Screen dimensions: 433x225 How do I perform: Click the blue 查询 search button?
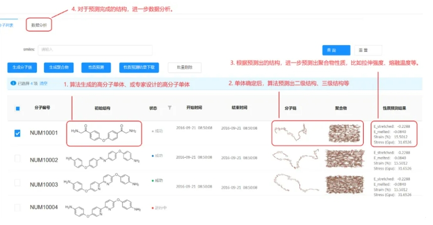[336, 50]
